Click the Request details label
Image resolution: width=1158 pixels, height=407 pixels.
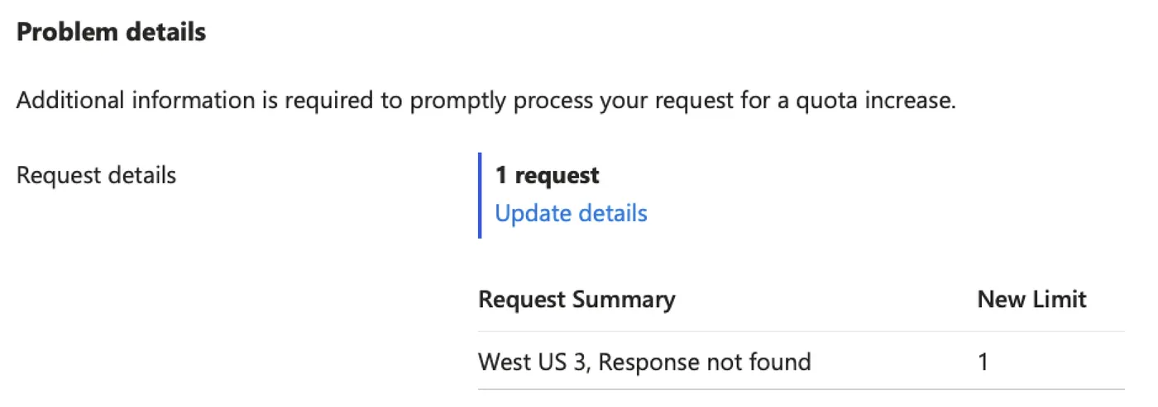pyautogui.click(x=96, y=175)
